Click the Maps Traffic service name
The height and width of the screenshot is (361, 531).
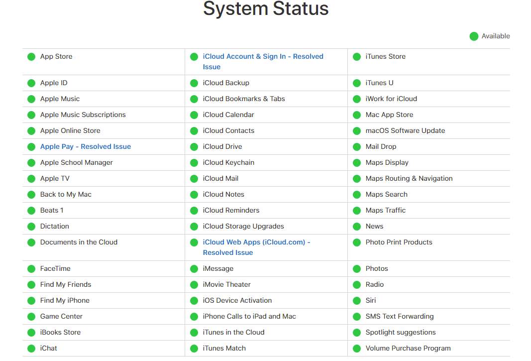[x=386, y=210]
